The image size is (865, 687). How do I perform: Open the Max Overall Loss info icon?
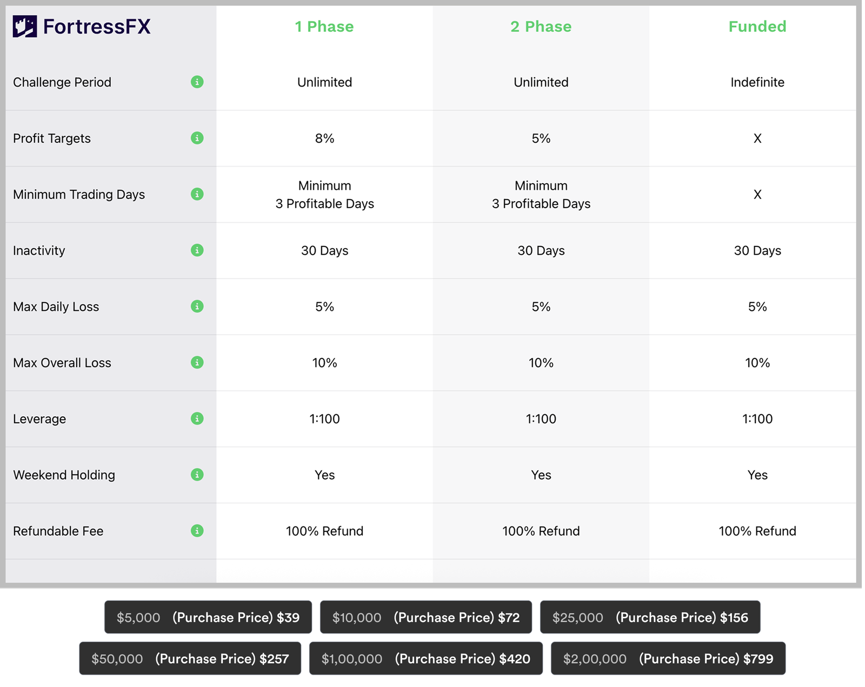coord(197,363)
